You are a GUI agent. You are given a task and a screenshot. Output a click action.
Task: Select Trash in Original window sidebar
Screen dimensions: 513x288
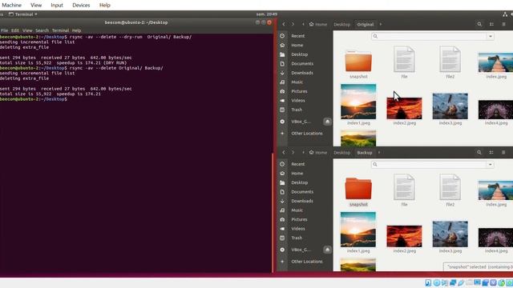tap(297, 110)
